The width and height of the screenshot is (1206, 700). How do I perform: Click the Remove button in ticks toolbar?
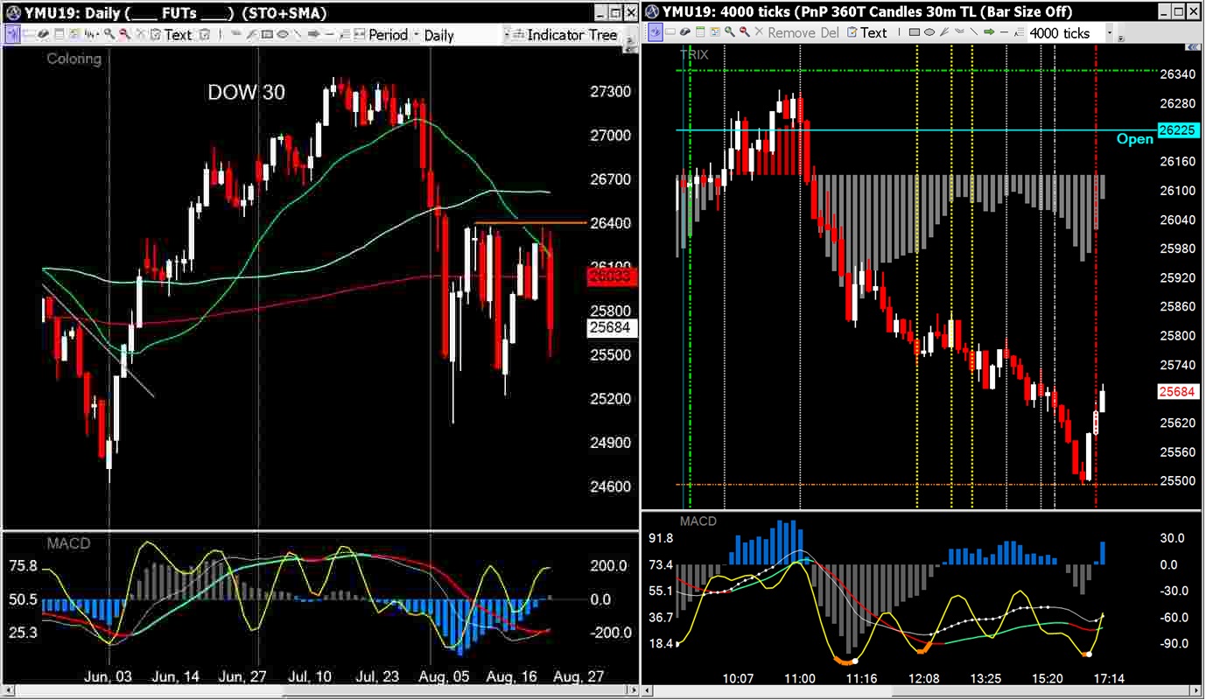[790, 33]
